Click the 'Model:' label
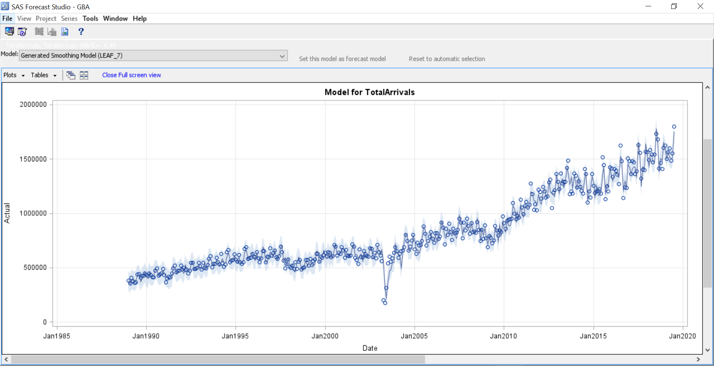The image size is (714, 366). click(9, 54)
